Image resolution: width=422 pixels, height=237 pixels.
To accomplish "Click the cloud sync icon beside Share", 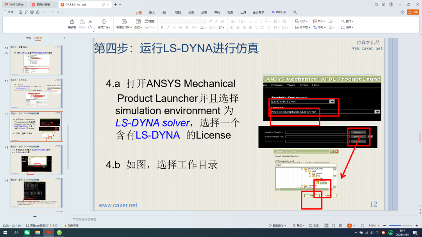I will [402, 12].
